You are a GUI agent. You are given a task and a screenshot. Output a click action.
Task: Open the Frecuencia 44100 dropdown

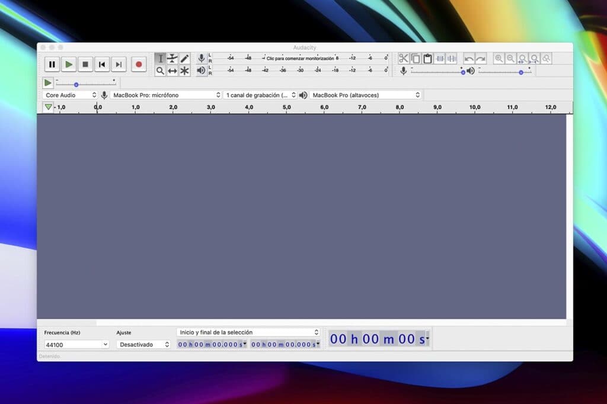[x=76, y=344]
